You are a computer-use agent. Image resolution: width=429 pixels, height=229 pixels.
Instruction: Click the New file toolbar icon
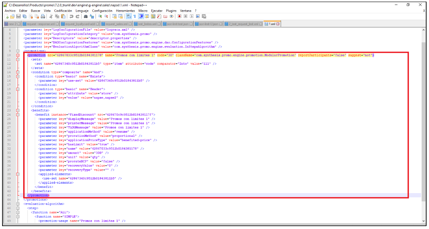(x=6, y=17)
